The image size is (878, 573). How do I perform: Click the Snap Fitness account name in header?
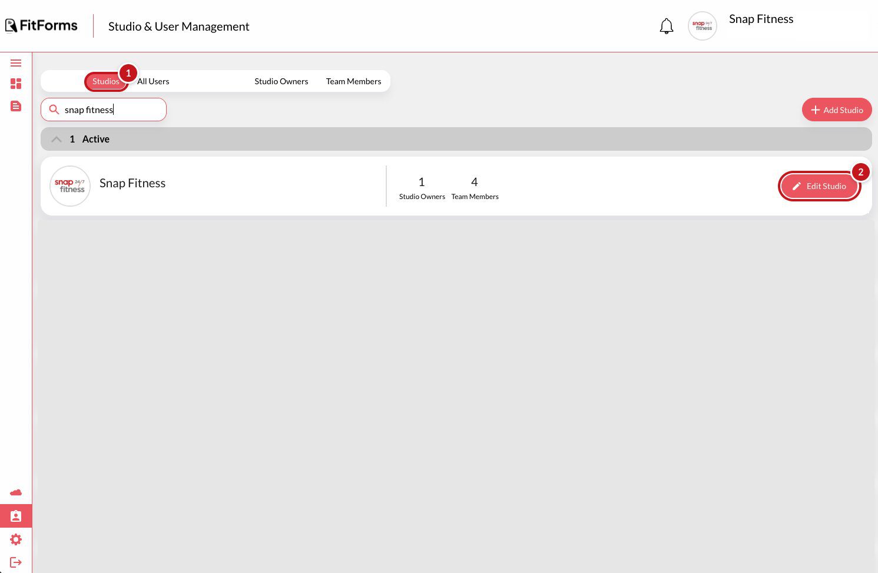pyautogui.click(x=761, y=19)
